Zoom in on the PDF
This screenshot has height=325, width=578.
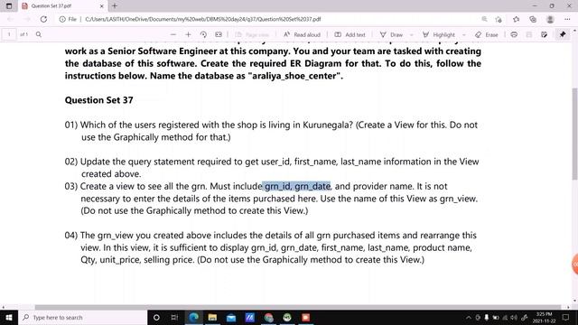tap(188, 34)
